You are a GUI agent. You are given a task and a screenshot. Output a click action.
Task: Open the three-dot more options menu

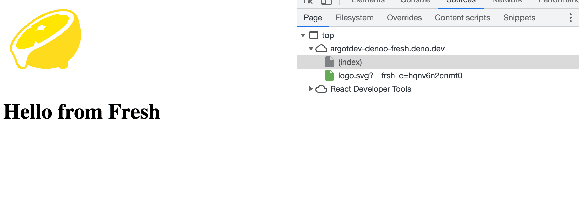[x=570, y=18]
